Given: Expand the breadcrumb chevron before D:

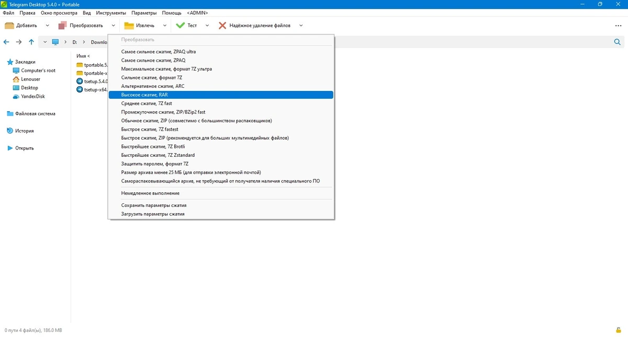Looking at the screenshot, I should click(x=65, y=42).
